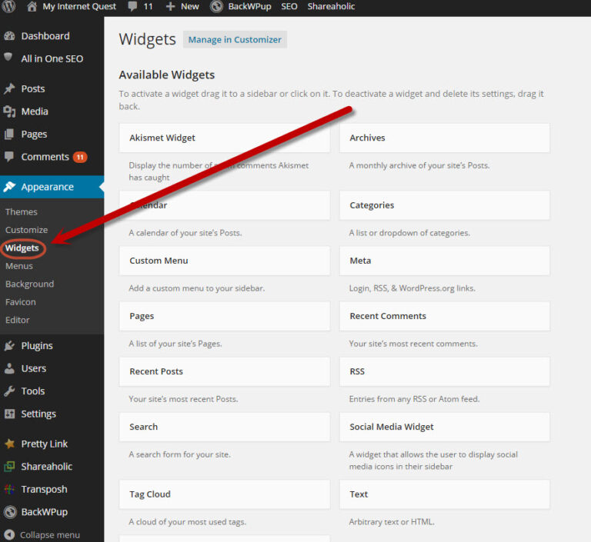
Task: Open Favicon under Appearance
Action: click(x=20, y=302)
